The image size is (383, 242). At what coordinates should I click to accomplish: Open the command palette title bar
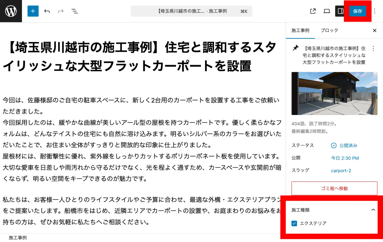(191, 11)
